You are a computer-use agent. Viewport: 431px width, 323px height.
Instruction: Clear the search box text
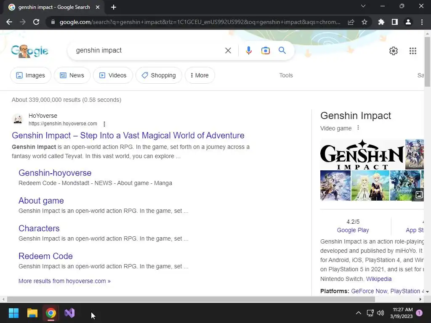click(x=228, y=50)
